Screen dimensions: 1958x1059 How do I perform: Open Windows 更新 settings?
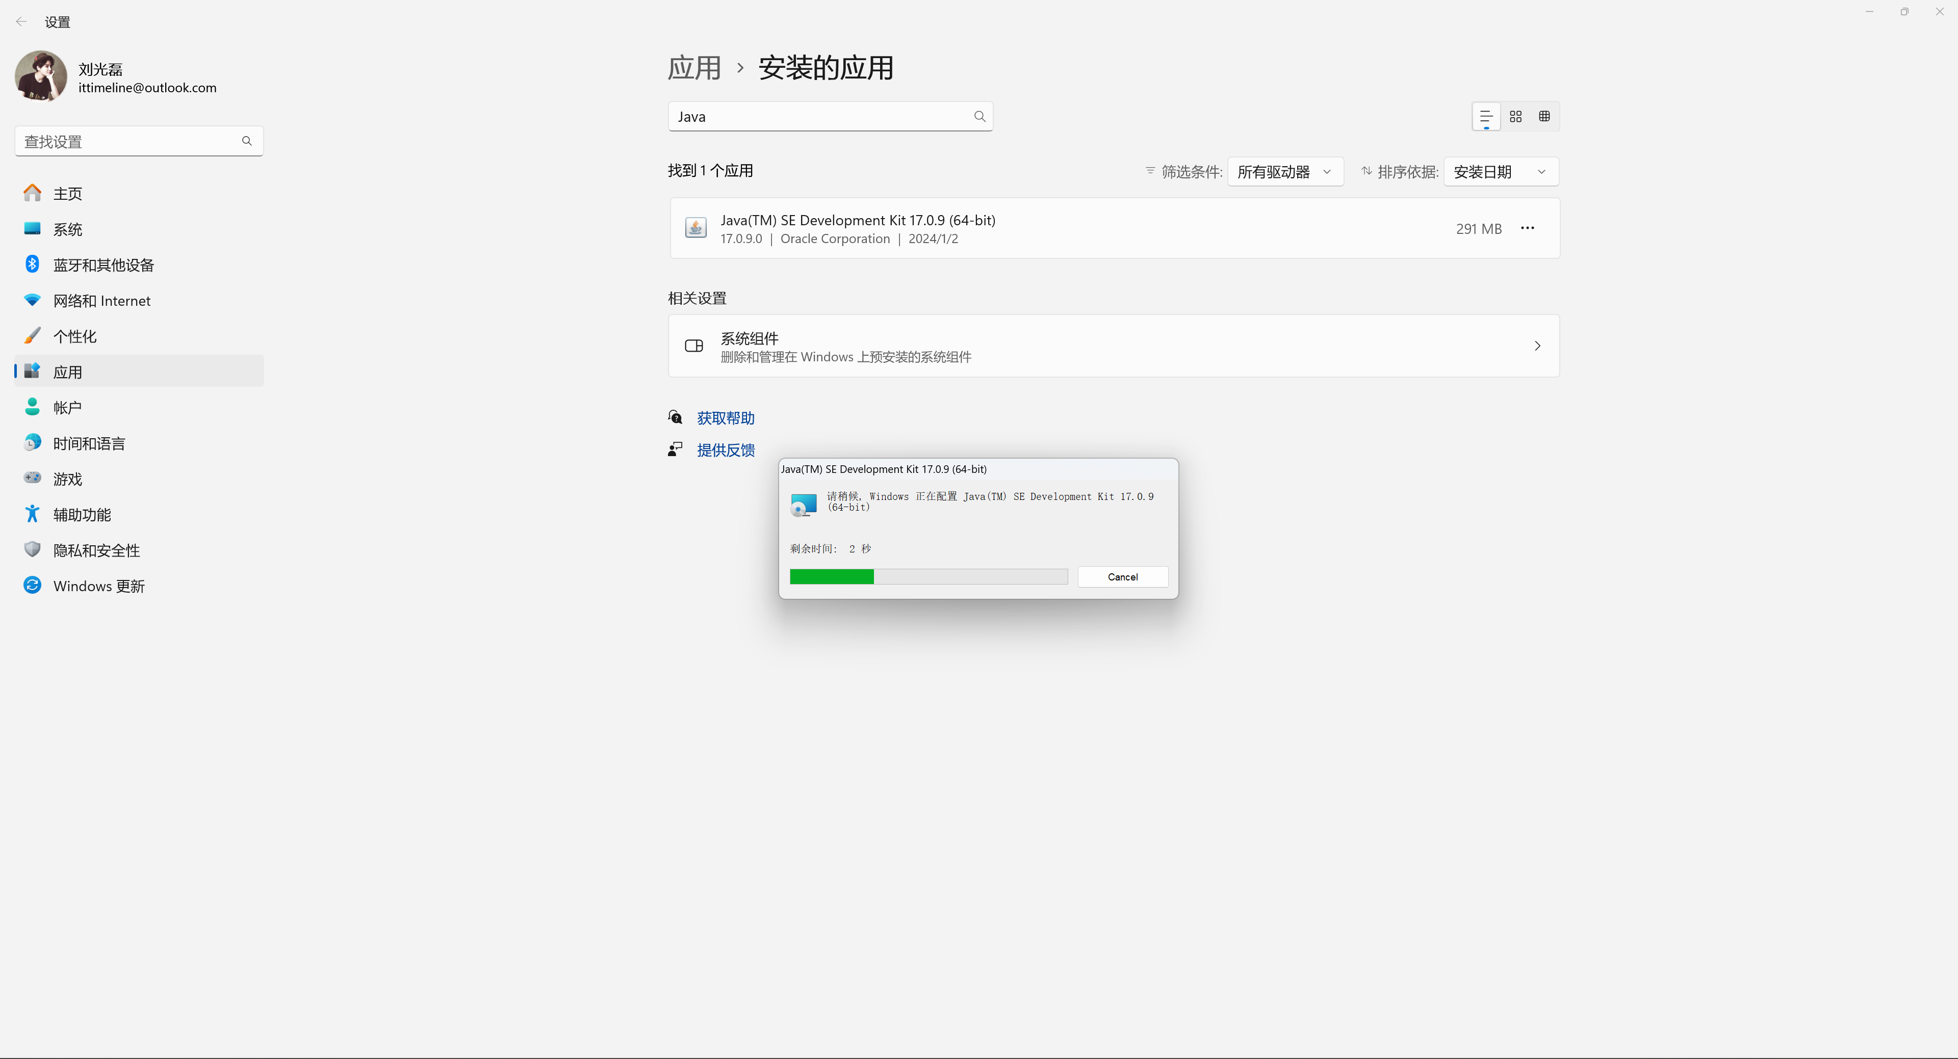(139, 587)
